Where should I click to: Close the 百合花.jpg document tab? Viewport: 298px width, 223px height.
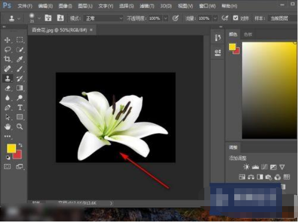click(x=91, y=30)
